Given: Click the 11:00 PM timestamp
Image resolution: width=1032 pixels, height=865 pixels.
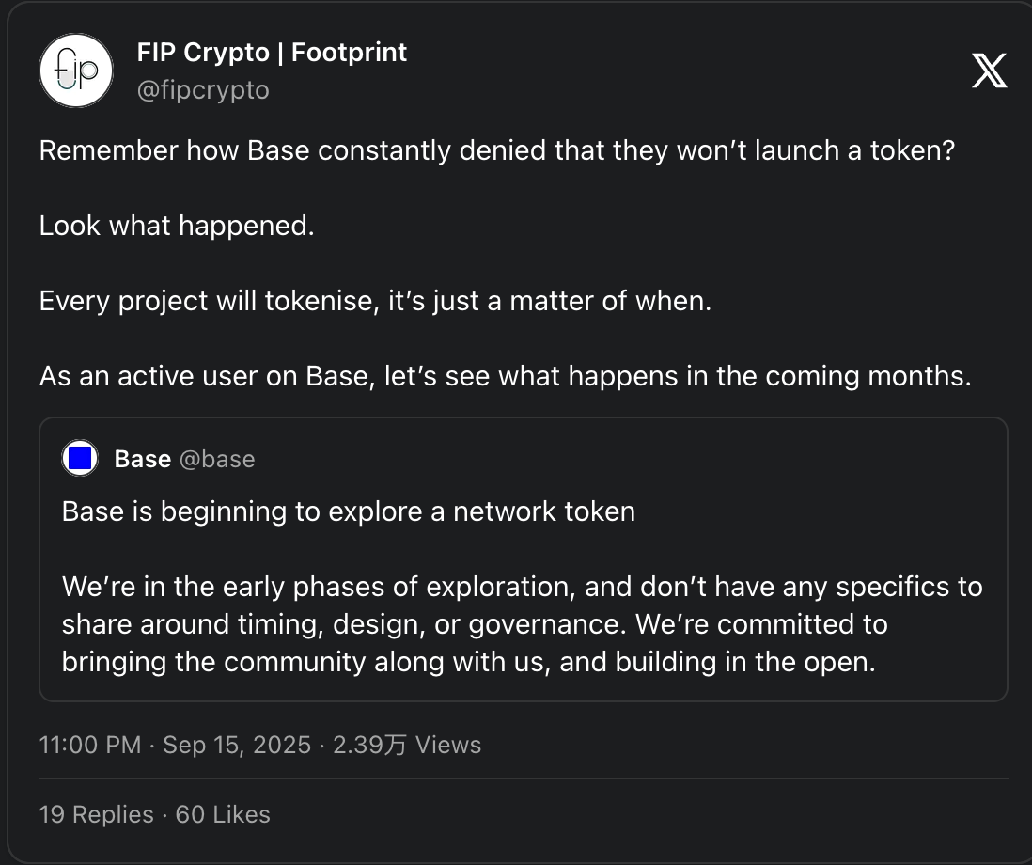Looking at the screenshot, I should click(89, 746).
